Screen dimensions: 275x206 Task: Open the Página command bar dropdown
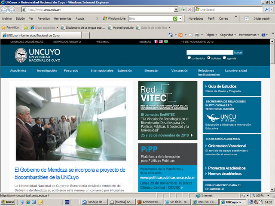(x=211, y=35)
